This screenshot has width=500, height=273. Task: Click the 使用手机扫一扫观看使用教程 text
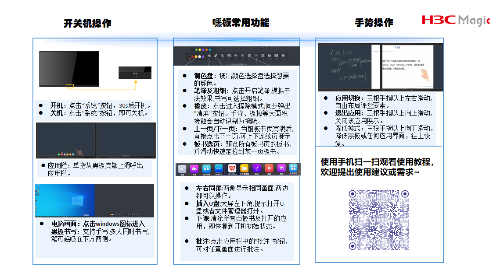coord(377,162)
